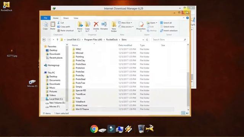Switch to Large icons view in status bar
244x137 pixels.
pyautogui.click(x=187, y=113)
